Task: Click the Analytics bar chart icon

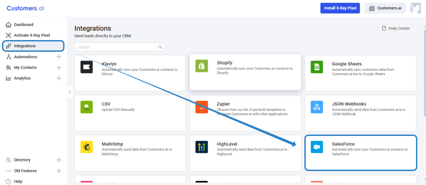Action: (x=8, y=78)
